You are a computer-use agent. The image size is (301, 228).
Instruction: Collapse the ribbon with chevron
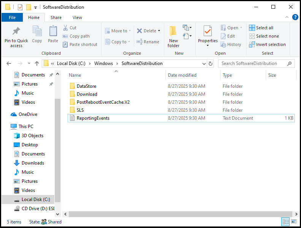click(287, 17)
